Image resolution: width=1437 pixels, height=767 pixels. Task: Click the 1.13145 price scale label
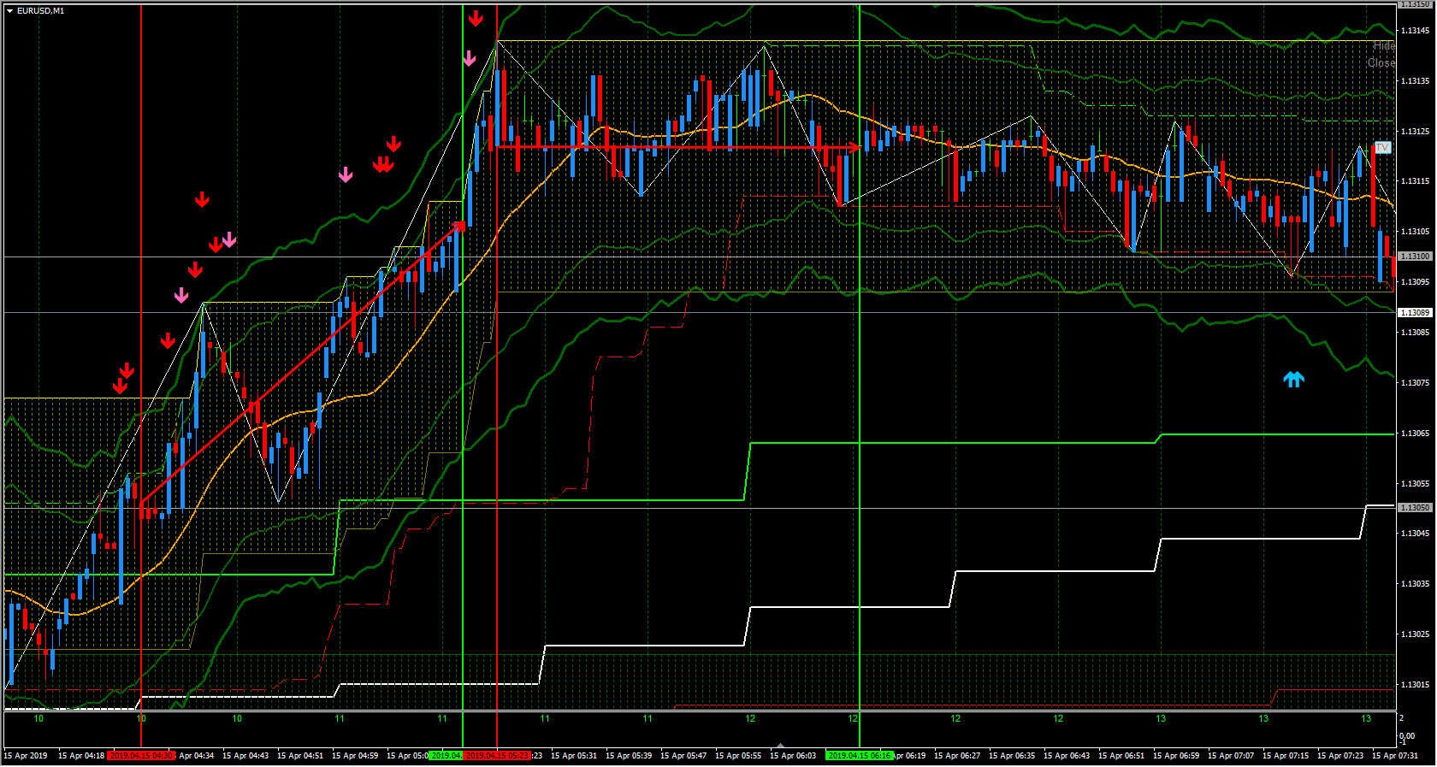(1415, 31)
